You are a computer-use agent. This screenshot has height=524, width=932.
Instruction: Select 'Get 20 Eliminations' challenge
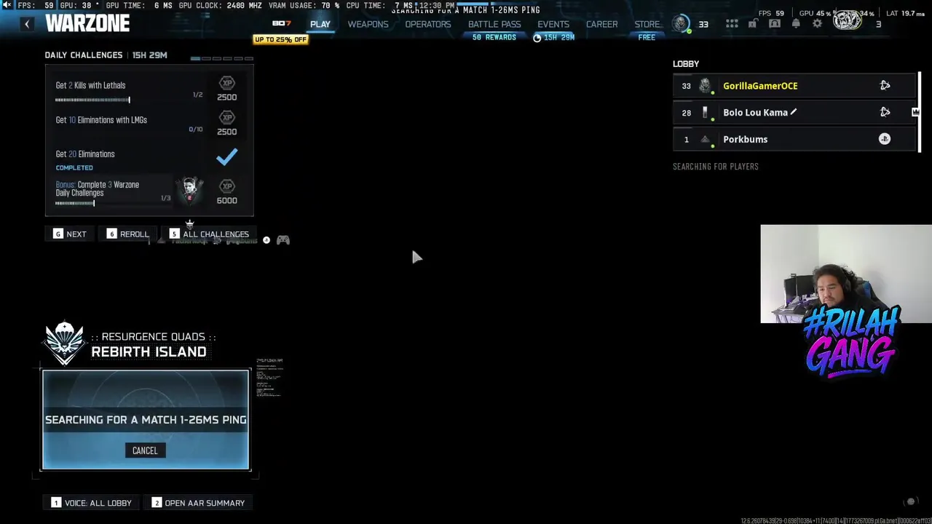coord(85,154)
